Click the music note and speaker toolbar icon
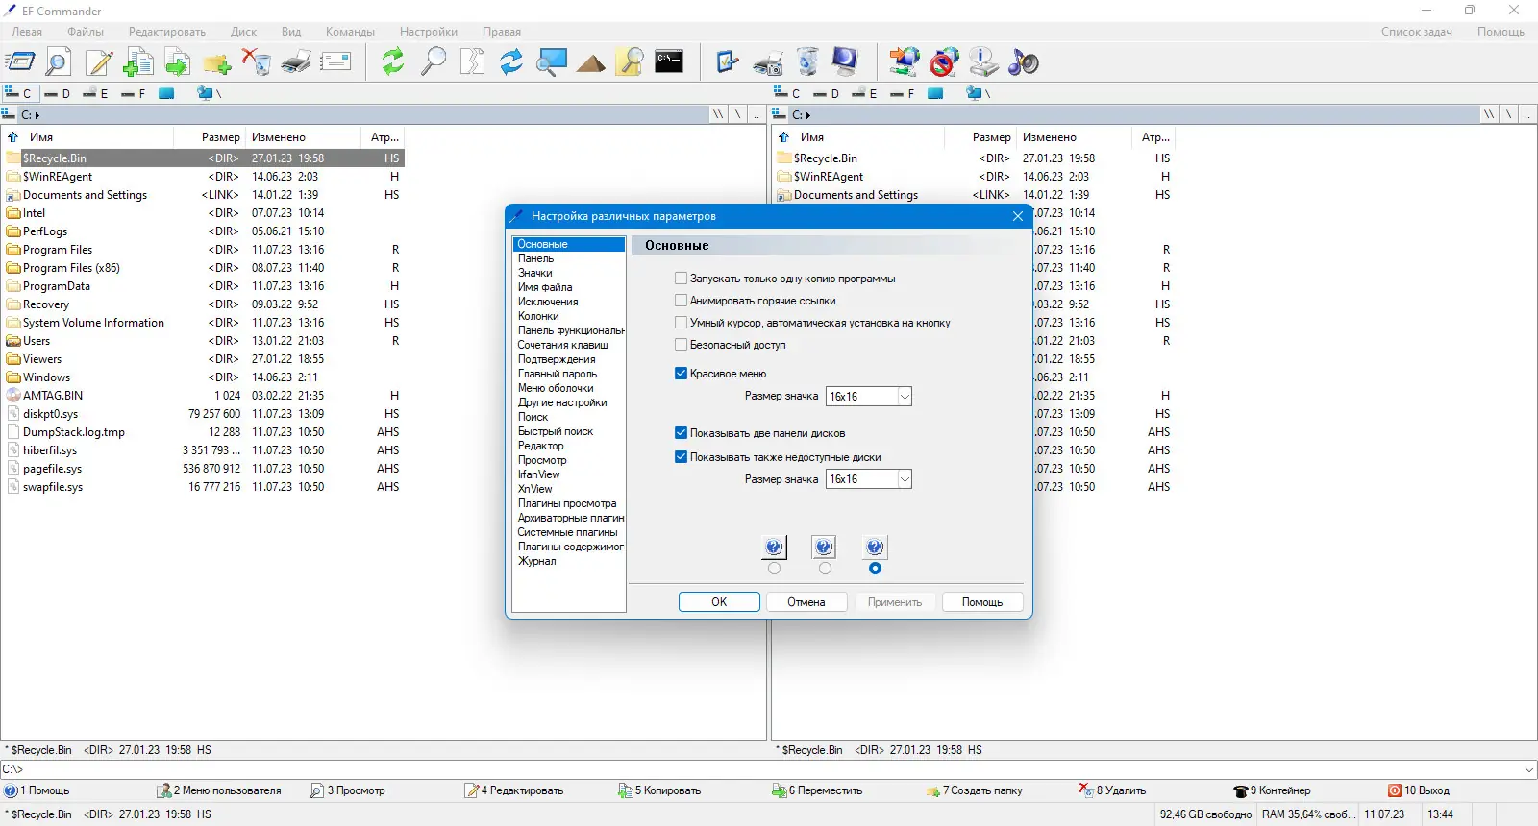Screen dimensions: 1538x826 tap(1023, 62)
